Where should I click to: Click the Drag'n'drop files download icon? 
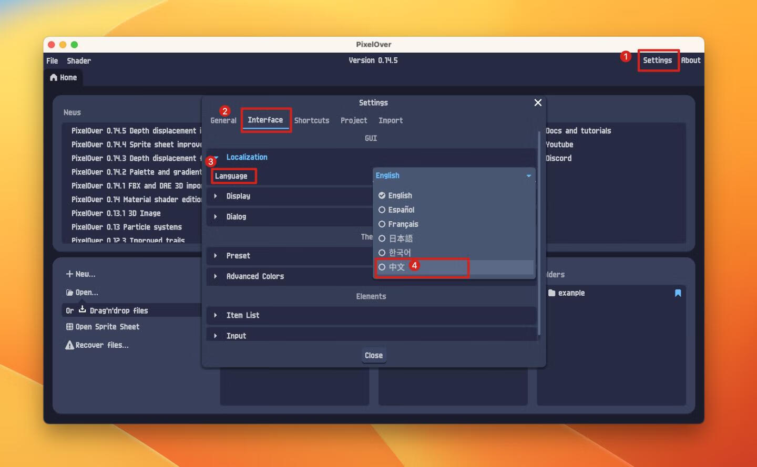tap(82, 309)
